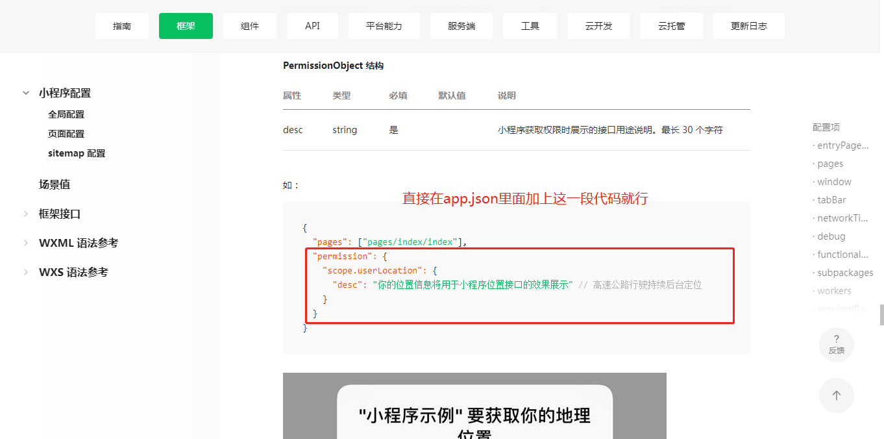
Task: Click the 如： text above code
Action: tap(291, 185)
